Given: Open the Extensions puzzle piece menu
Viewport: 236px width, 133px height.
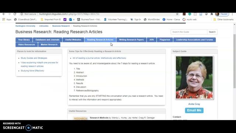Looking at the screenshot, I should point(212,14).
